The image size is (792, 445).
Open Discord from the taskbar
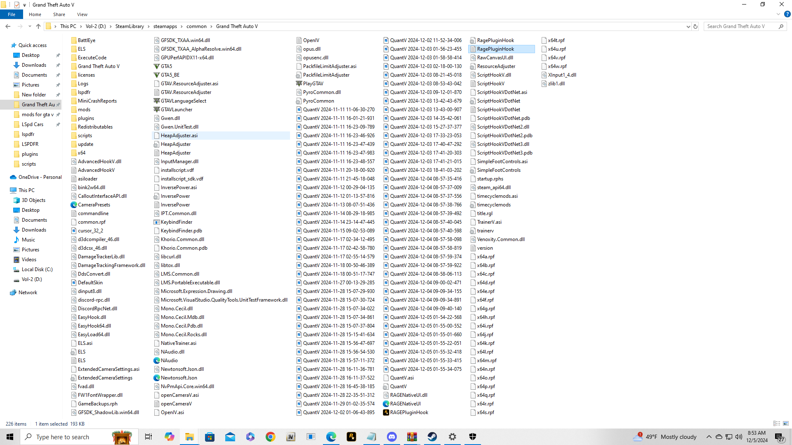click(x=392, y=437)
